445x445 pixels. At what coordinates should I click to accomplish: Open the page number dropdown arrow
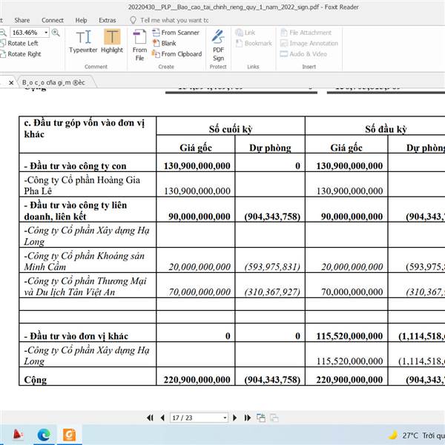[225, 418]
